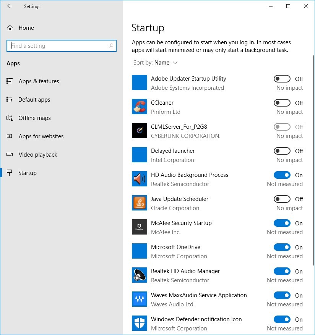The height and width of the screenshot is (335, 315).
Task: Click the Startup page heading
Action: (x=148, y=28)
